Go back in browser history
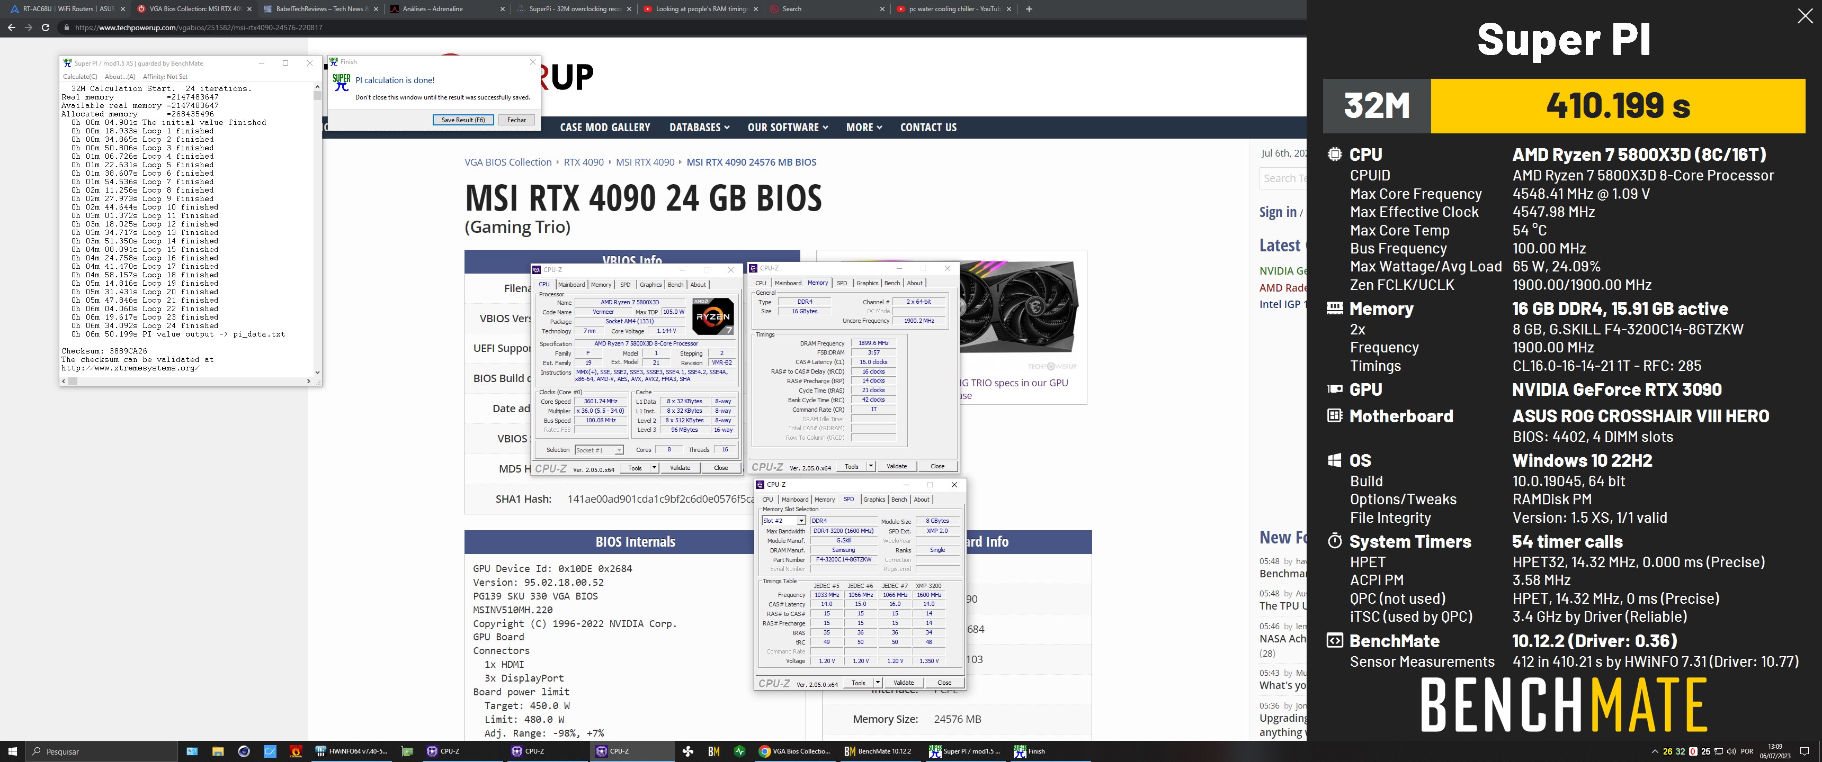The height and width of the screenshot is (762, 1822). tap(11, 28)
